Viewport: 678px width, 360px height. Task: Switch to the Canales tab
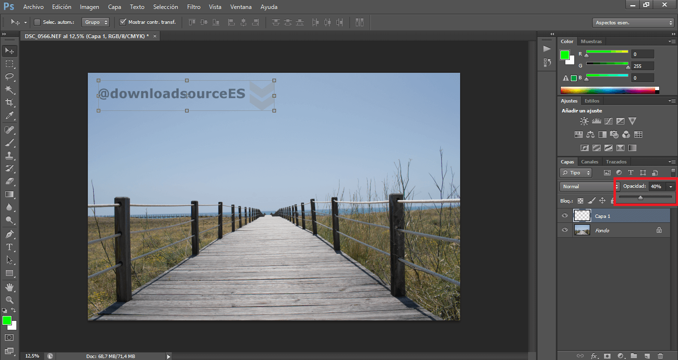click(x=590, y=162)
